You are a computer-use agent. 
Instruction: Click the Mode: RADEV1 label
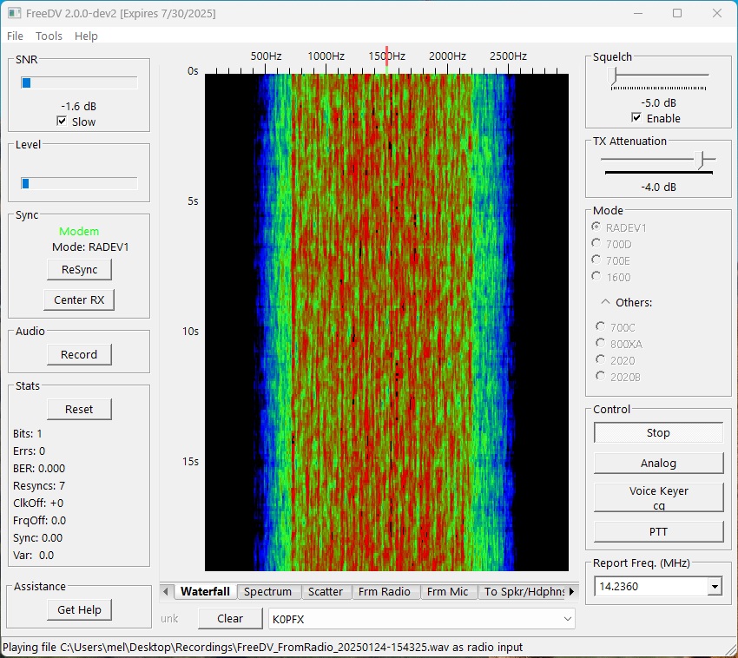90,247
